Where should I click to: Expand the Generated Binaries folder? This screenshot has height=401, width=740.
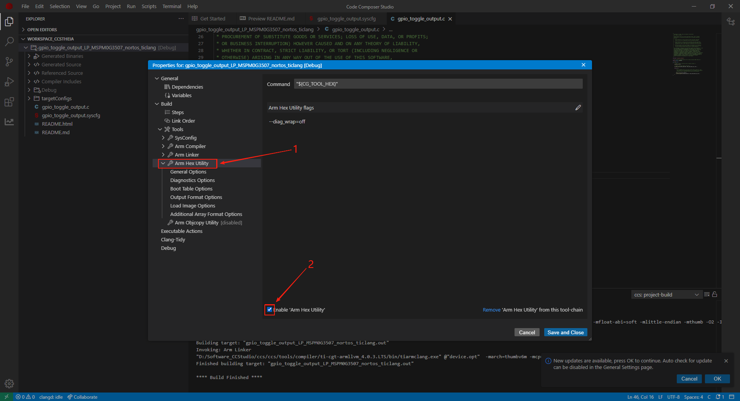click(x=29, y=56)
